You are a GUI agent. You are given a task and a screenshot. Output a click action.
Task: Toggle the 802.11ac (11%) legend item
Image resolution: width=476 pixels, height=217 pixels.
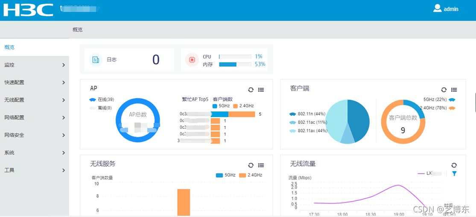click(308, 122)
